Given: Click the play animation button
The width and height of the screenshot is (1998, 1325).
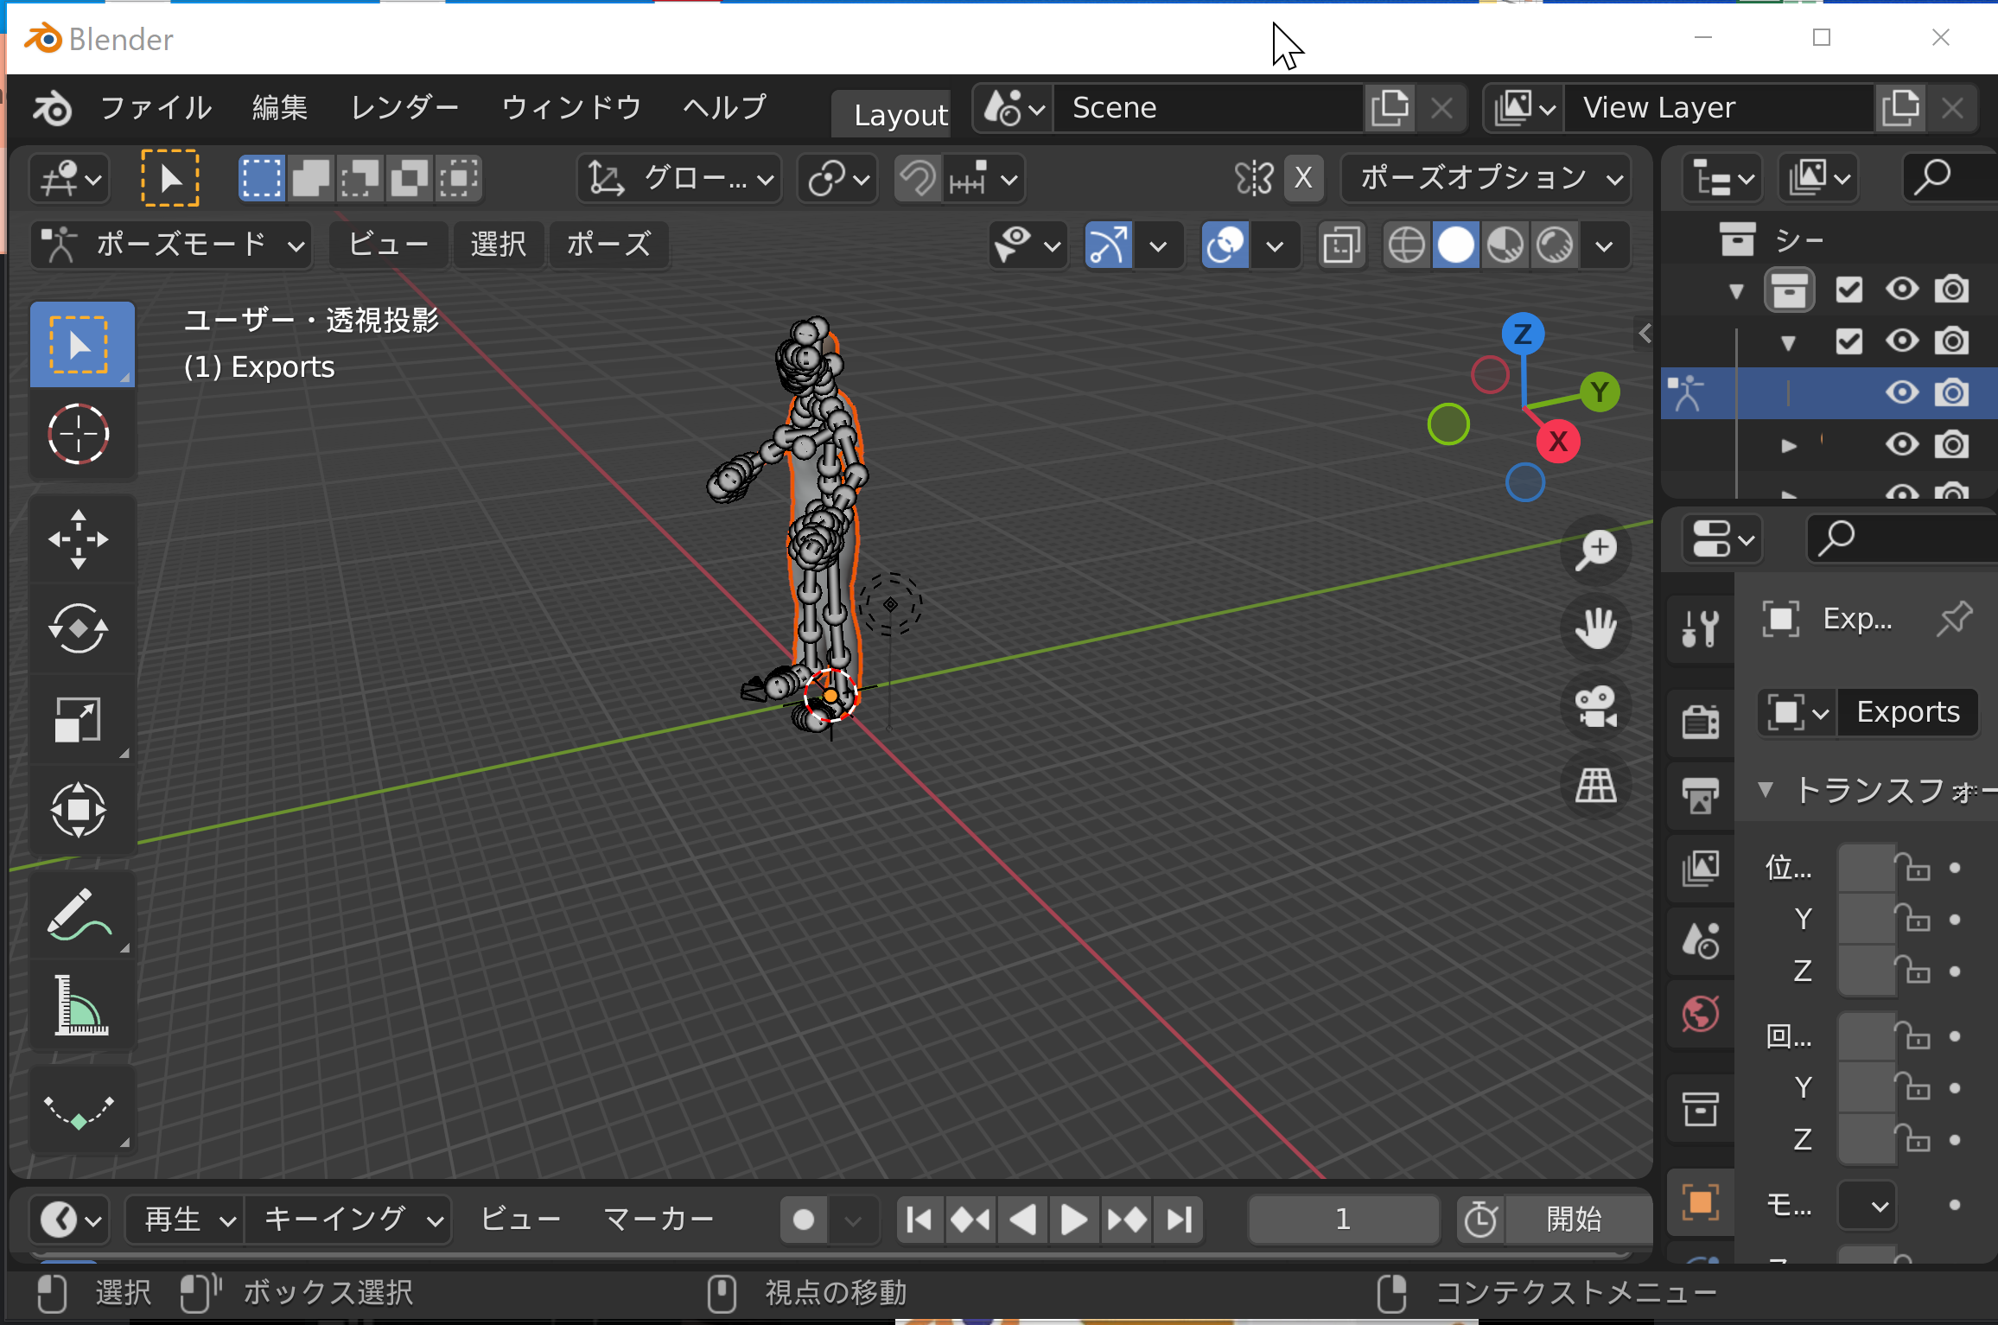Looking at the screenshot, I should 1074,1220.
